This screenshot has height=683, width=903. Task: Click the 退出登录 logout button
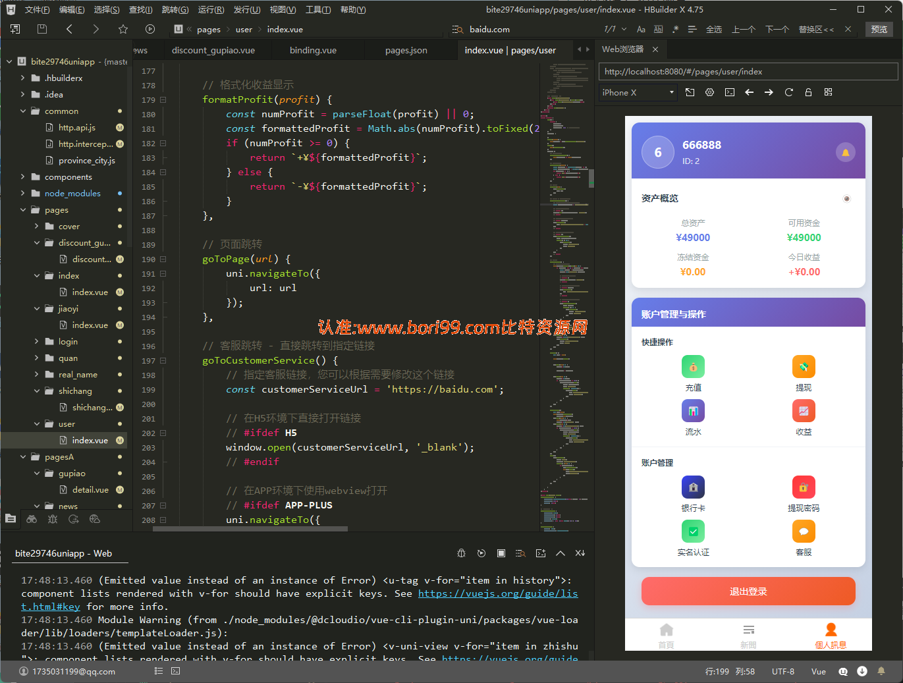point(748,591)
